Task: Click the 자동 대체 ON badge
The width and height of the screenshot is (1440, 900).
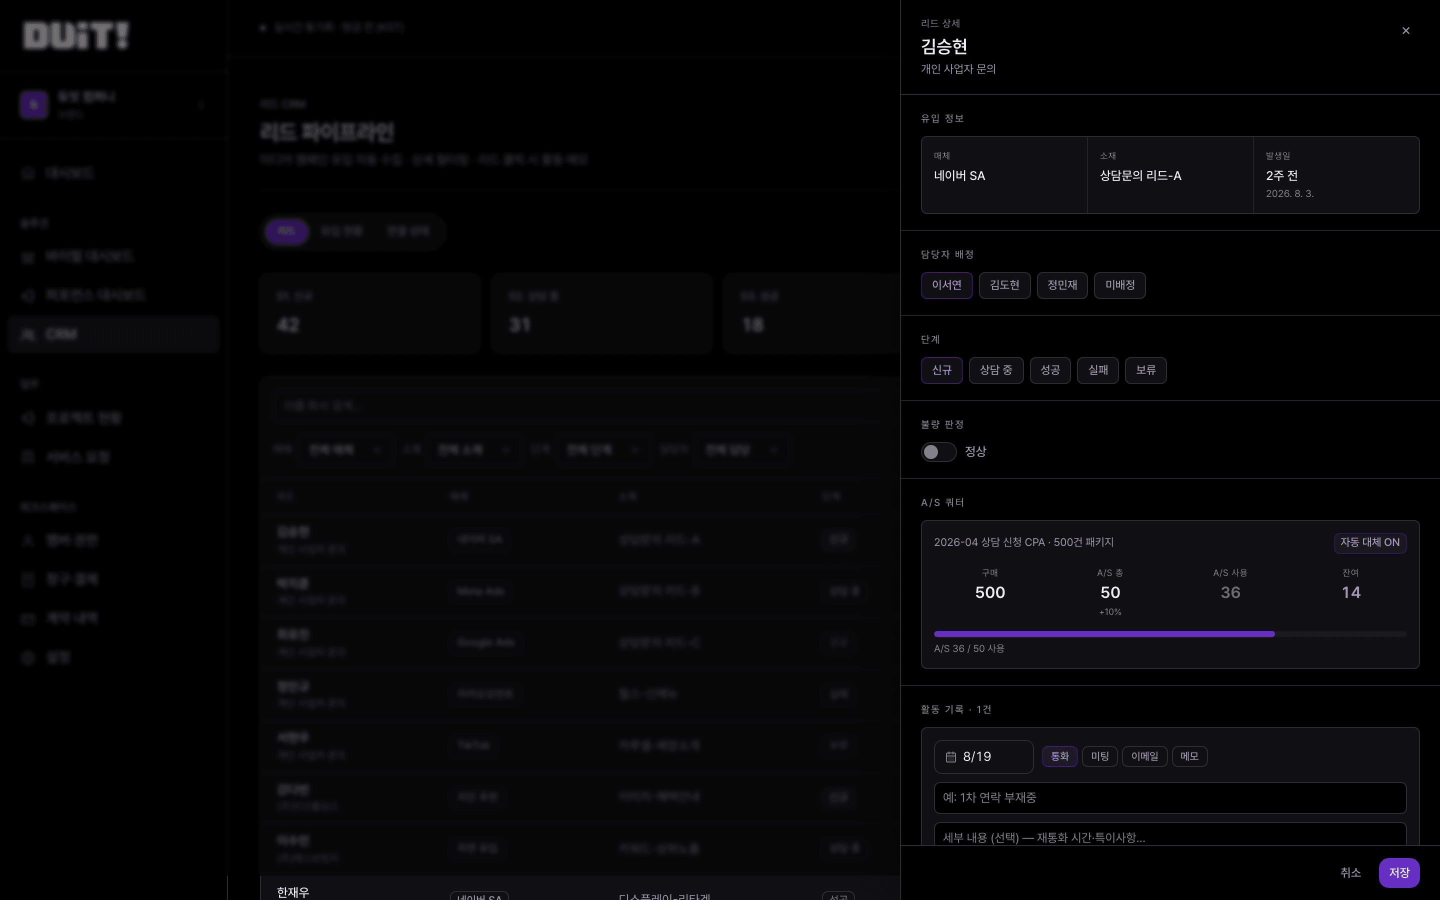Action: pyautogui.click(x=1370, y=542)
